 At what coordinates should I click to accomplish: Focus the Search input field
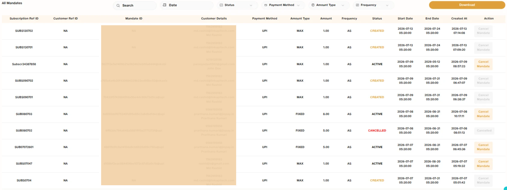coord(135,6)
